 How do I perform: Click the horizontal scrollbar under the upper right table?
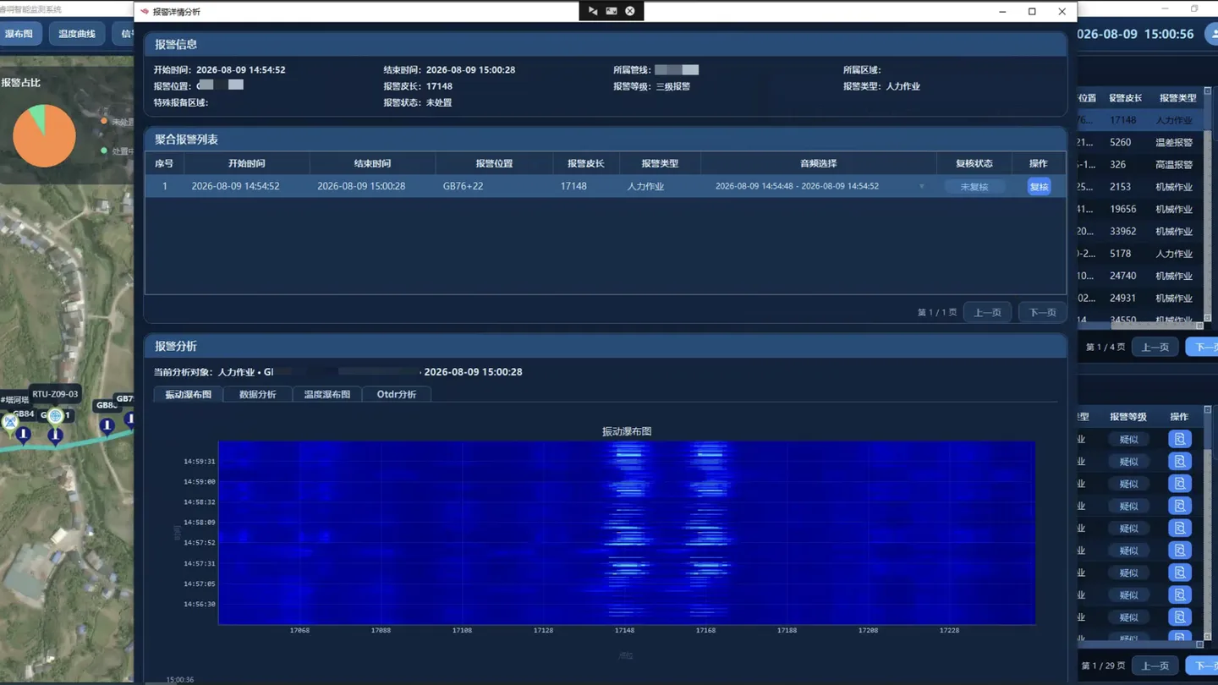(x=1139, y=326)
